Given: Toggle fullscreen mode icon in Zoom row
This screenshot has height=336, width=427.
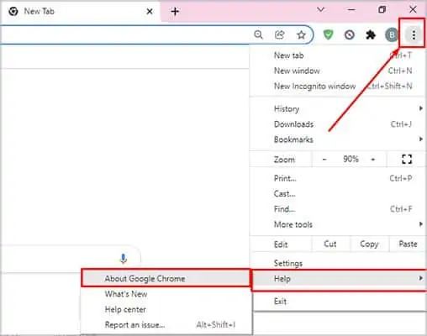Looking at the screenshot, I should click(x=407, y=160).
